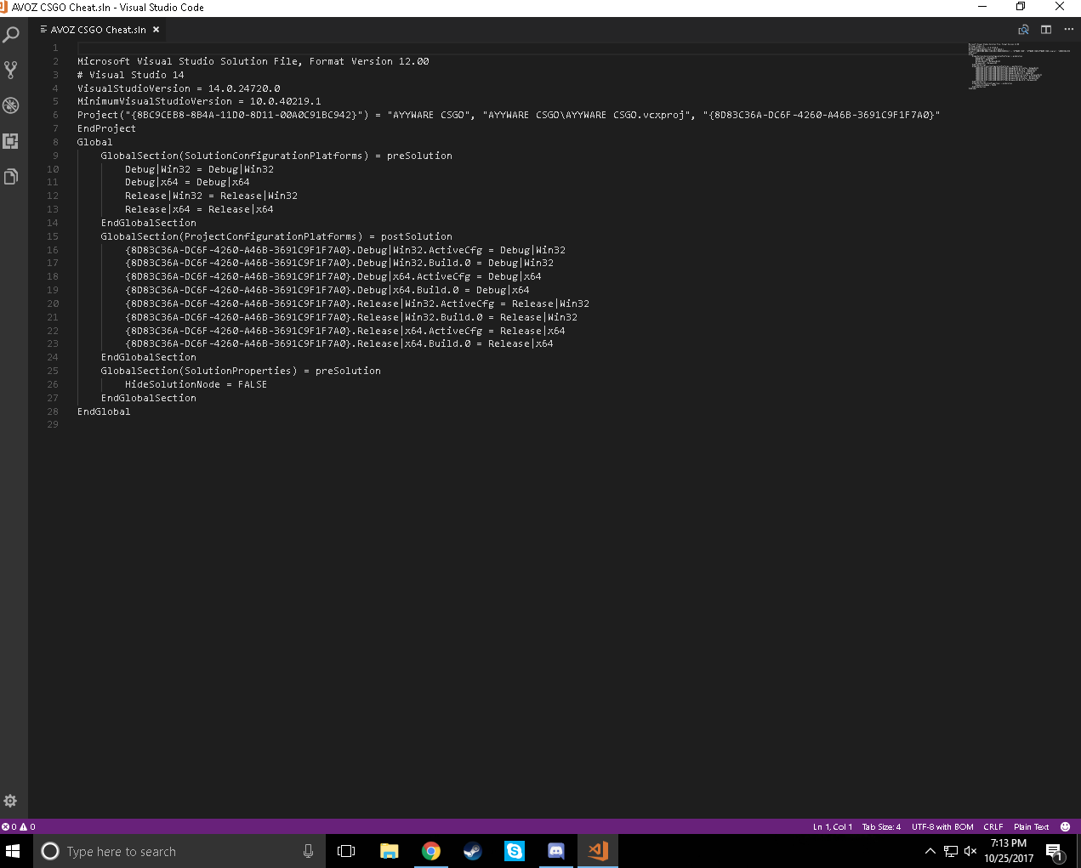This screenshot has width=1081, height=868.
Task: Click the '# Visual Studio 14' line
Action: click(x=130, y=75)
